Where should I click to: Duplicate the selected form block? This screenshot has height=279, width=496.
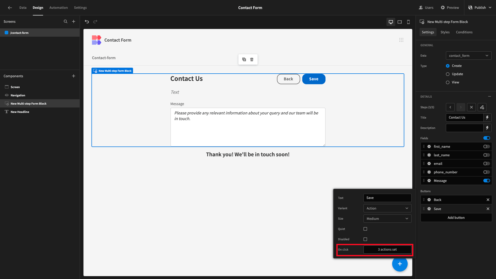coord(244,59)
